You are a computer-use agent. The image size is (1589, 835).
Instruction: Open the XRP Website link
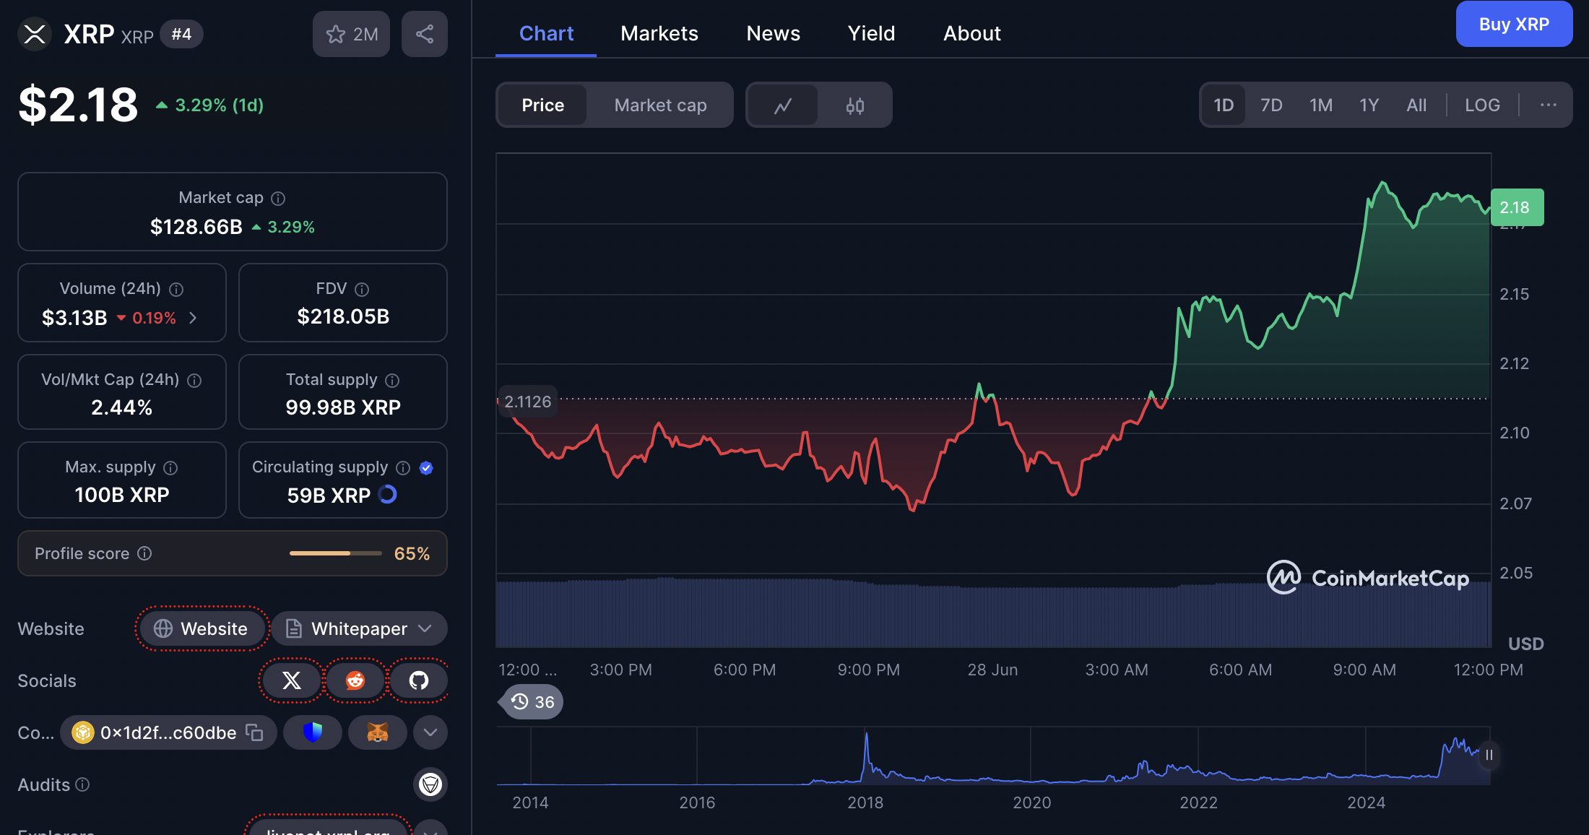tap(202, 628)
